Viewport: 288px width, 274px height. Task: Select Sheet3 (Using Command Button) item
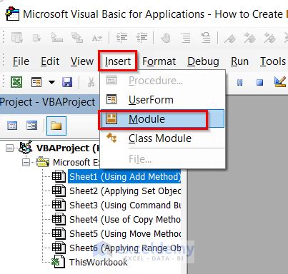125,205
